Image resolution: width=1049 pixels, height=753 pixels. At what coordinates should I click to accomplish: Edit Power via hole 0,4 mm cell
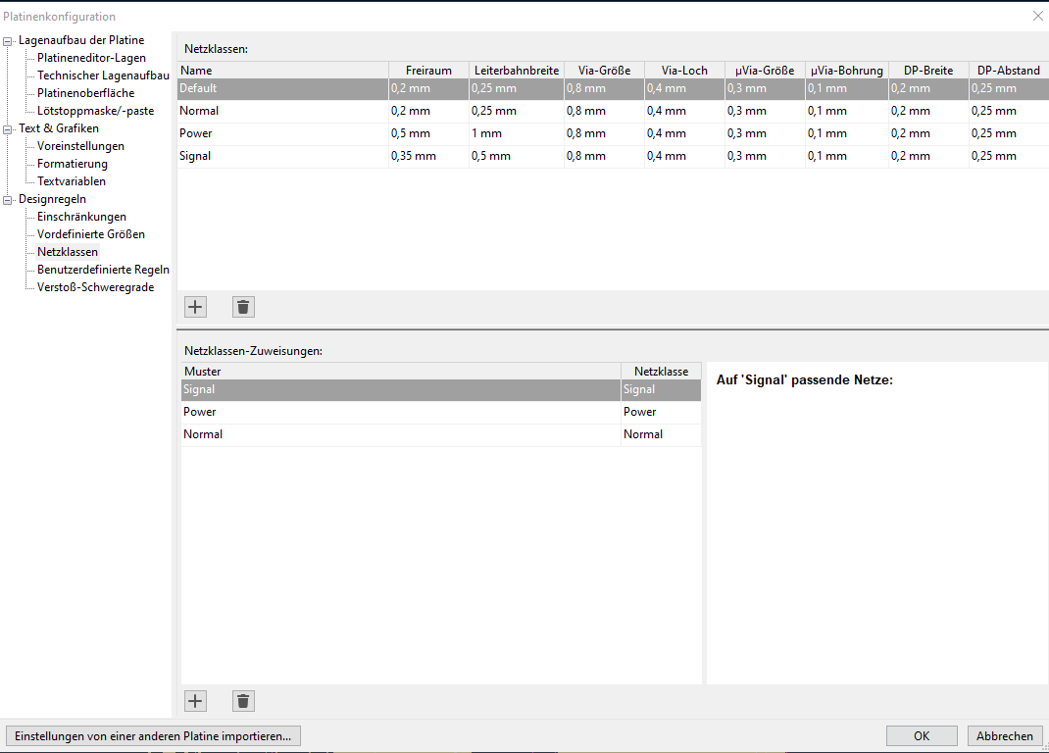[x=684, y=133]
